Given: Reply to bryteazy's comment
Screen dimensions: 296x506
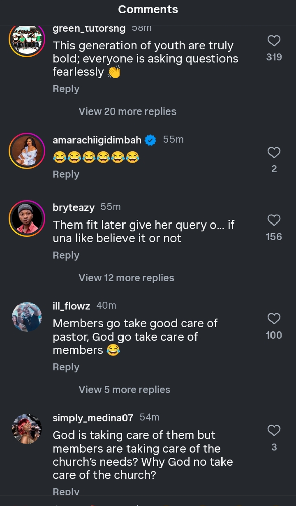Looking at the screenshot, I should pyautogui.click(x=66, y=255).
